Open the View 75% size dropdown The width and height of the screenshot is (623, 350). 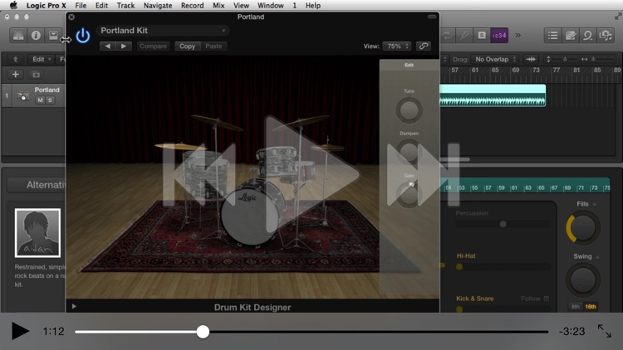coord(396,46)
